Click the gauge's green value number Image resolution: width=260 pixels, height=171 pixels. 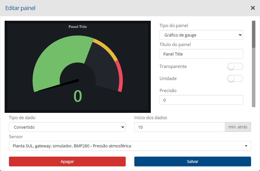pyautogui.click(x=78, y=96)
